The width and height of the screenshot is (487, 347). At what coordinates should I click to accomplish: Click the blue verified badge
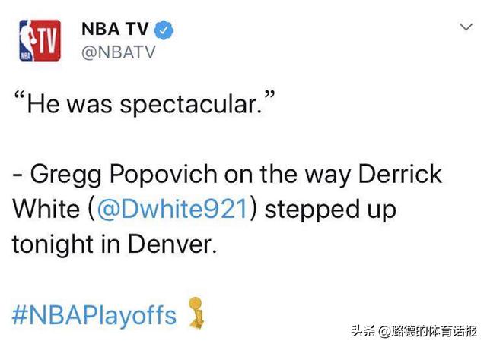pyautogui.click(x=164, y=30)
